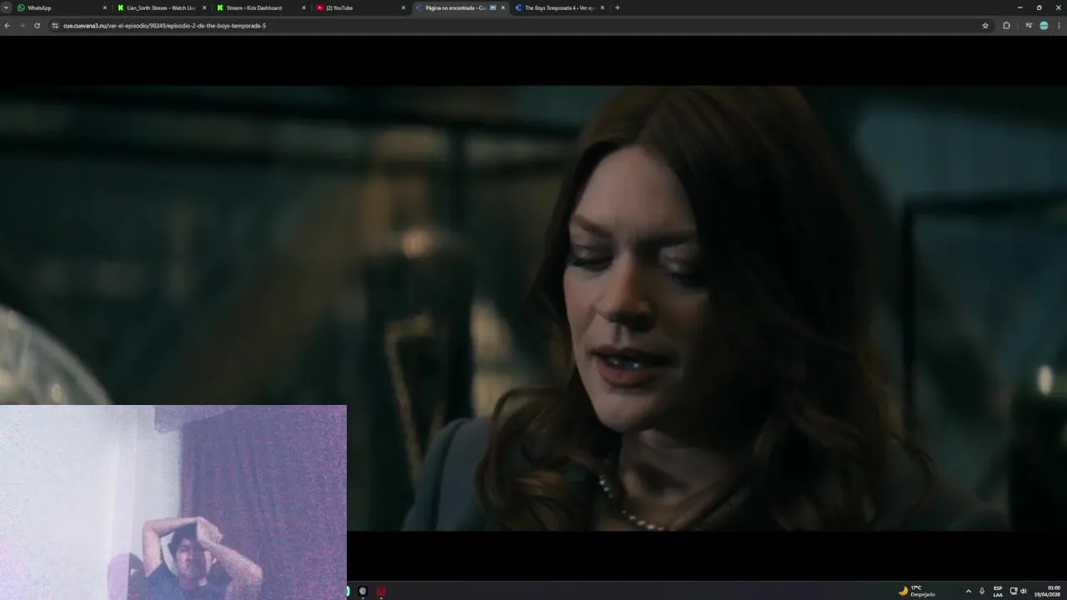1067x600 pixels.
Task: Open the volume tray icon
Action: [1024, 591]
